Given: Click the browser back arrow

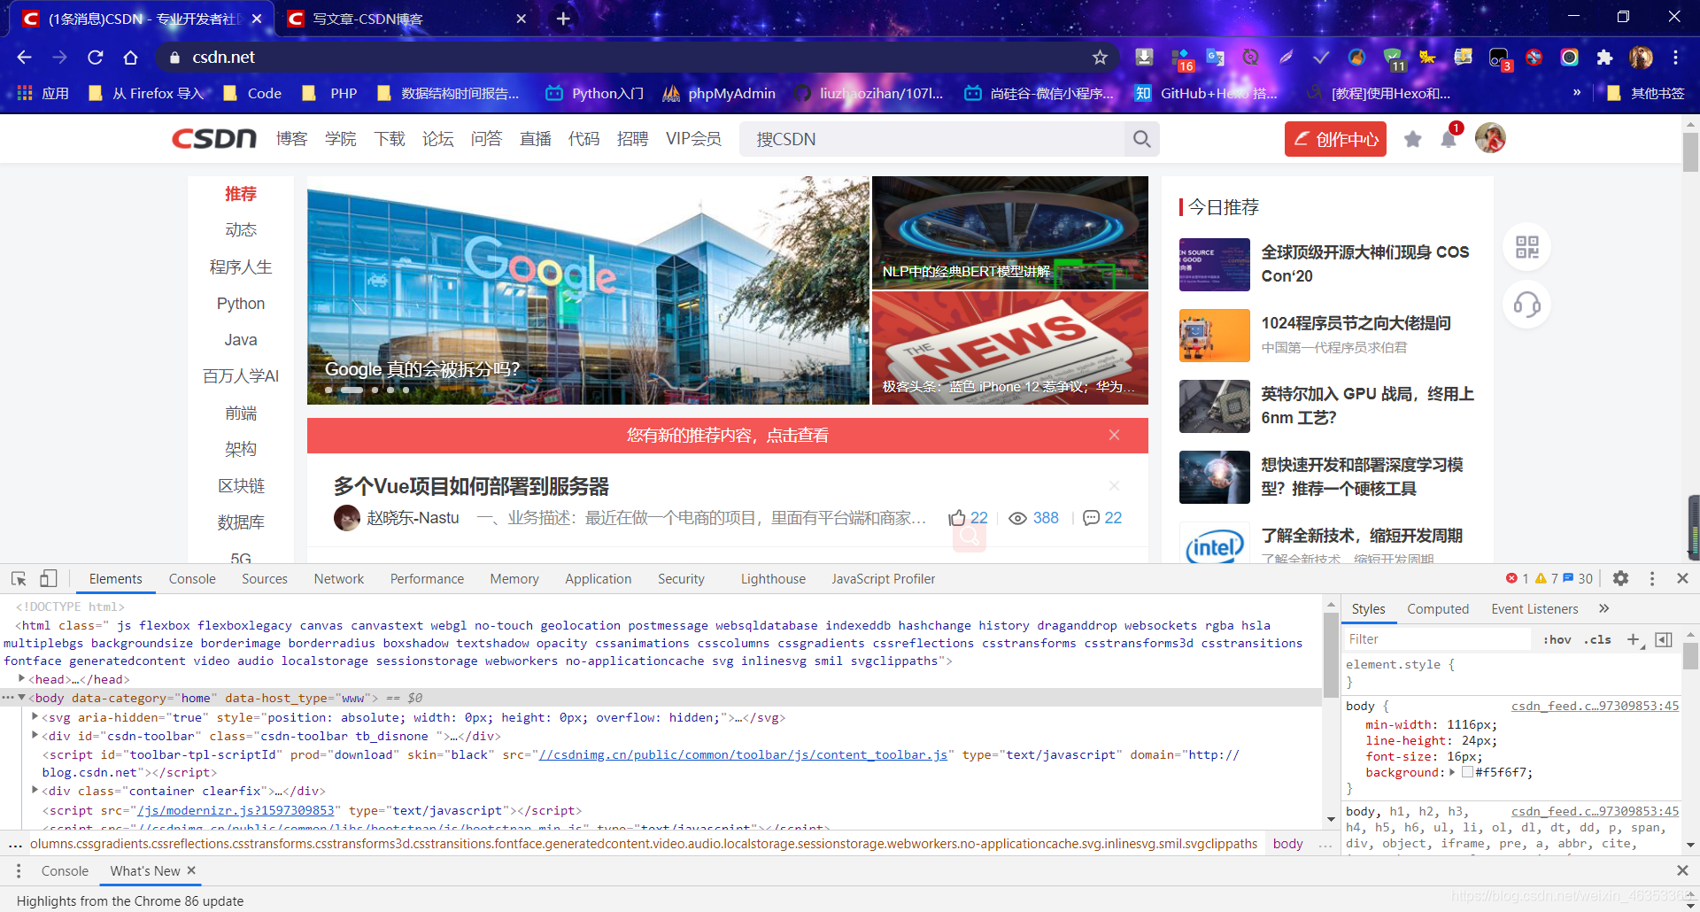Looking at the screenshot, I should point(24,58).
